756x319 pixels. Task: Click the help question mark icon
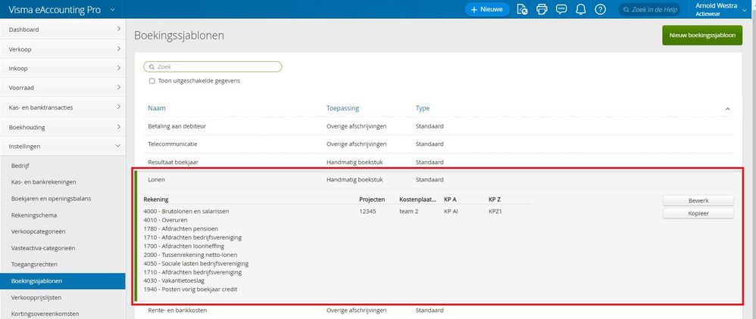pos(600,10)
